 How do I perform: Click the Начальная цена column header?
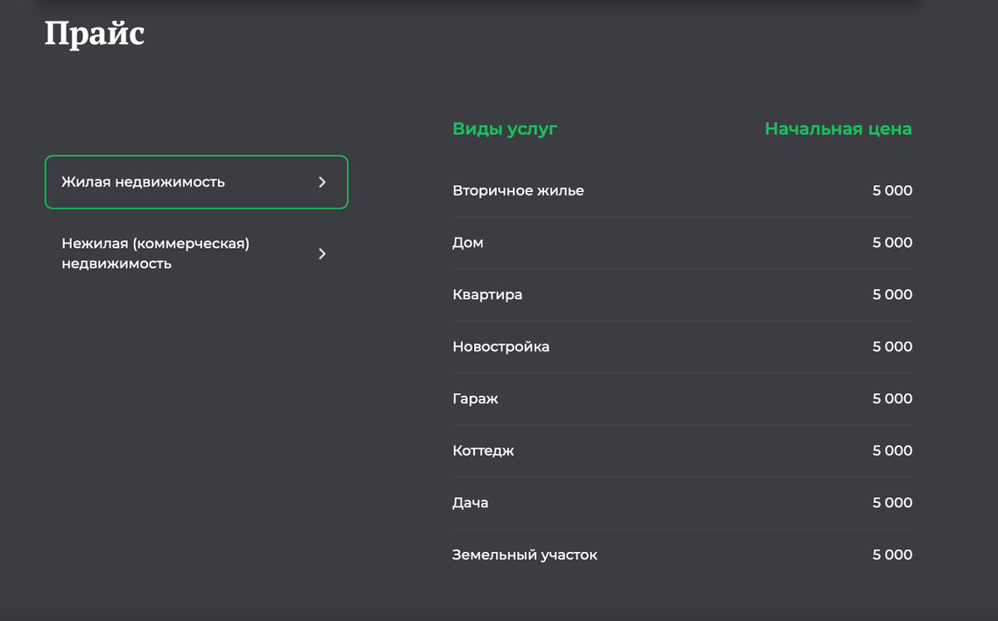pos(837,129)
